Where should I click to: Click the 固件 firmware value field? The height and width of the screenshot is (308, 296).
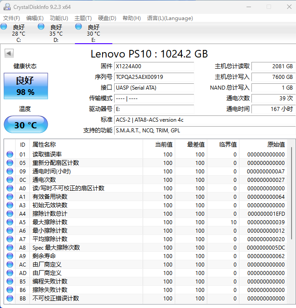[154, 66]
